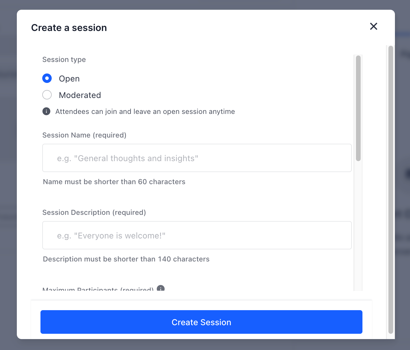Click the 'Open' option label text

(x=69, y=78)
